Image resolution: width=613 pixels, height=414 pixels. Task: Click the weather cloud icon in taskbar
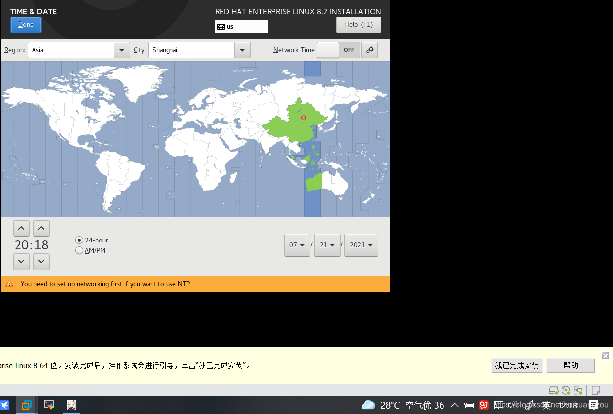[x=368, y=405]
